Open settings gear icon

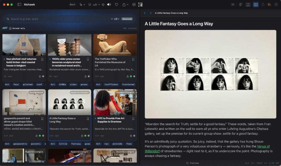tap(276, 4)
